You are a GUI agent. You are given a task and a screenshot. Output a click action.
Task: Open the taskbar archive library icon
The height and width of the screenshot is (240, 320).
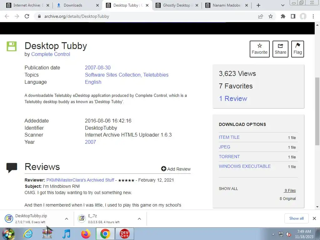47,234
